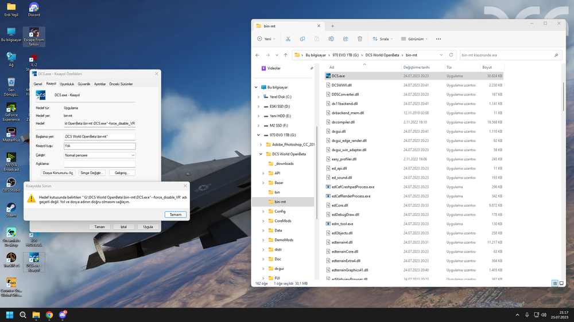Screen dimensions: 574x322
Task: Switch to Güvenlik tab
Action: [84, 84]
